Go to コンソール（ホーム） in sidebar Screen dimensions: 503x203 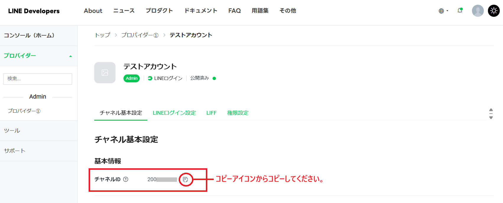point(29,36)
